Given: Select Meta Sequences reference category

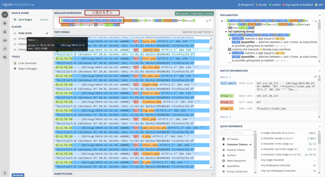Looking at the screenshot, I should click(237, 161).
